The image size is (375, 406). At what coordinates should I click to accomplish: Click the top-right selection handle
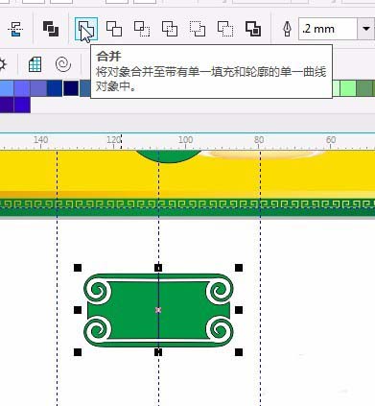[239, 268]
